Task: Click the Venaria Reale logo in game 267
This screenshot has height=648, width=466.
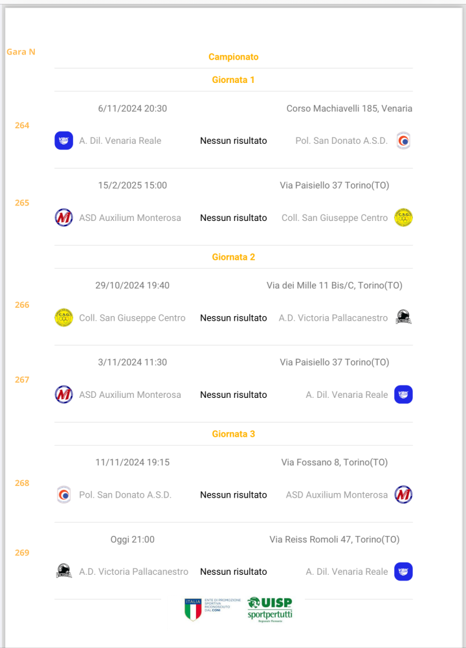Action: point(403,394)
